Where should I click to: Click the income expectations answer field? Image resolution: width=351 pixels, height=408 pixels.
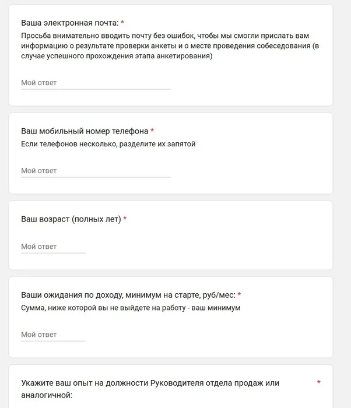[x=53, y=335]
